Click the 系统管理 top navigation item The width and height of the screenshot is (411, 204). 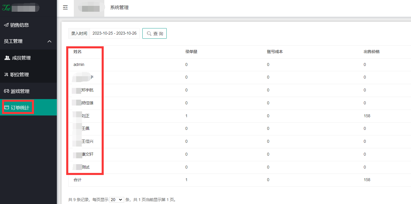119,8
